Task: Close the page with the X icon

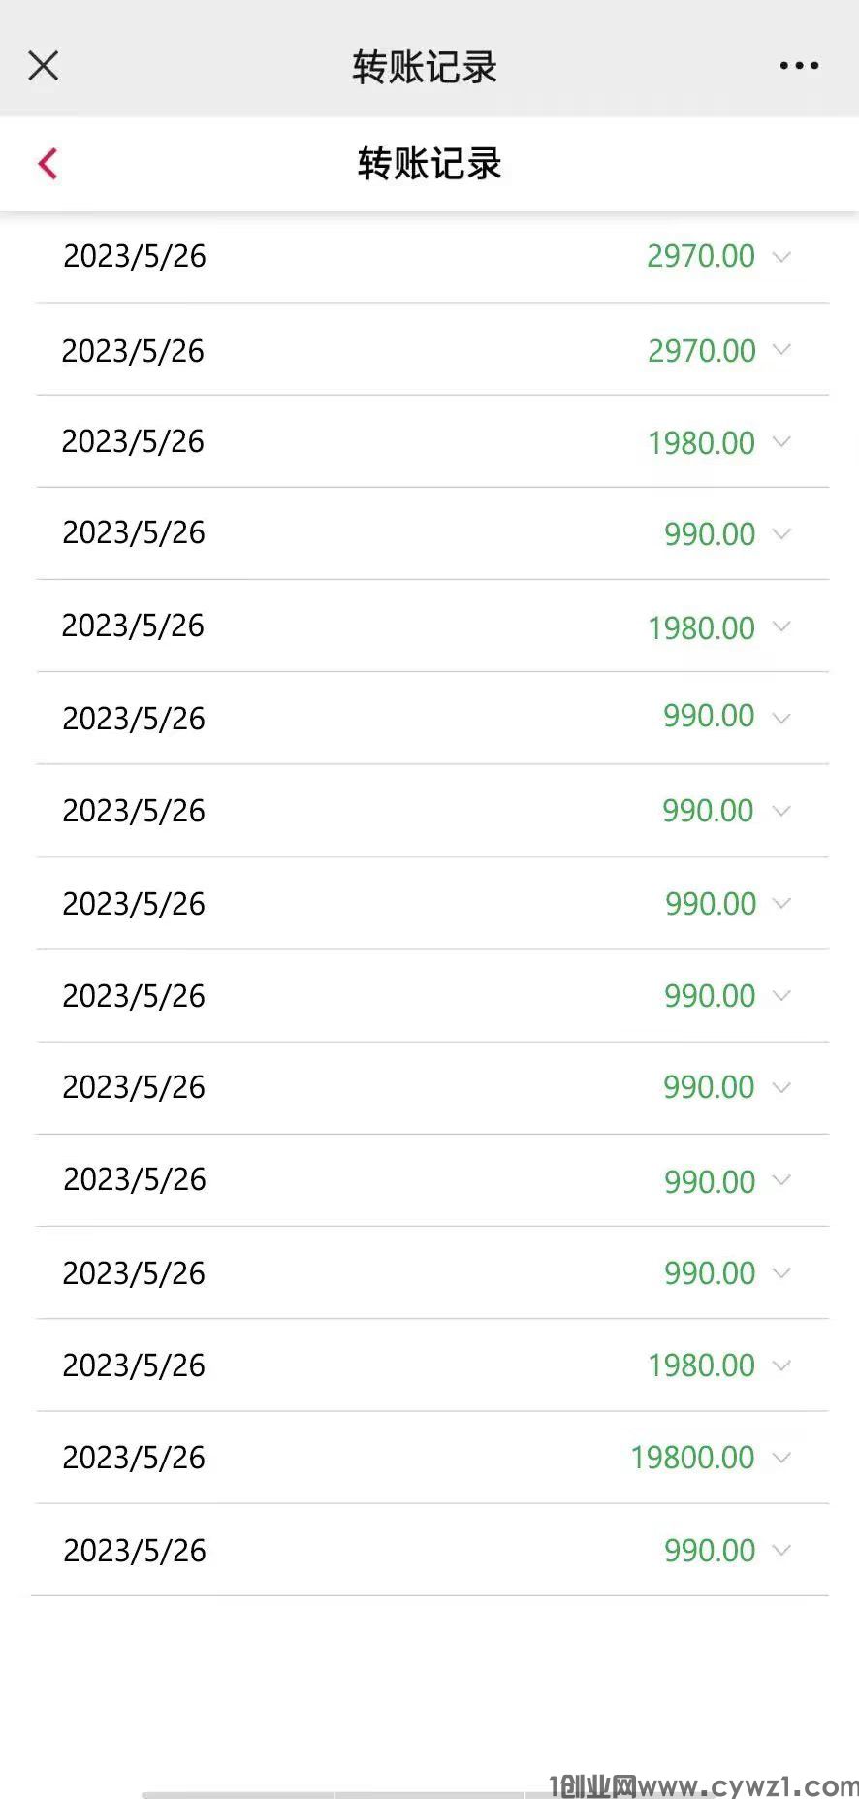Action: tap(44, 66)
